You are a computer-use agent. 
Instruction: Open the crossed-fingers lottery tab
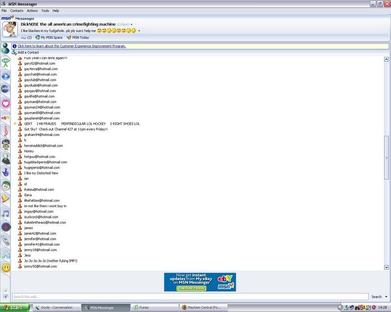(x=5, y=172)
